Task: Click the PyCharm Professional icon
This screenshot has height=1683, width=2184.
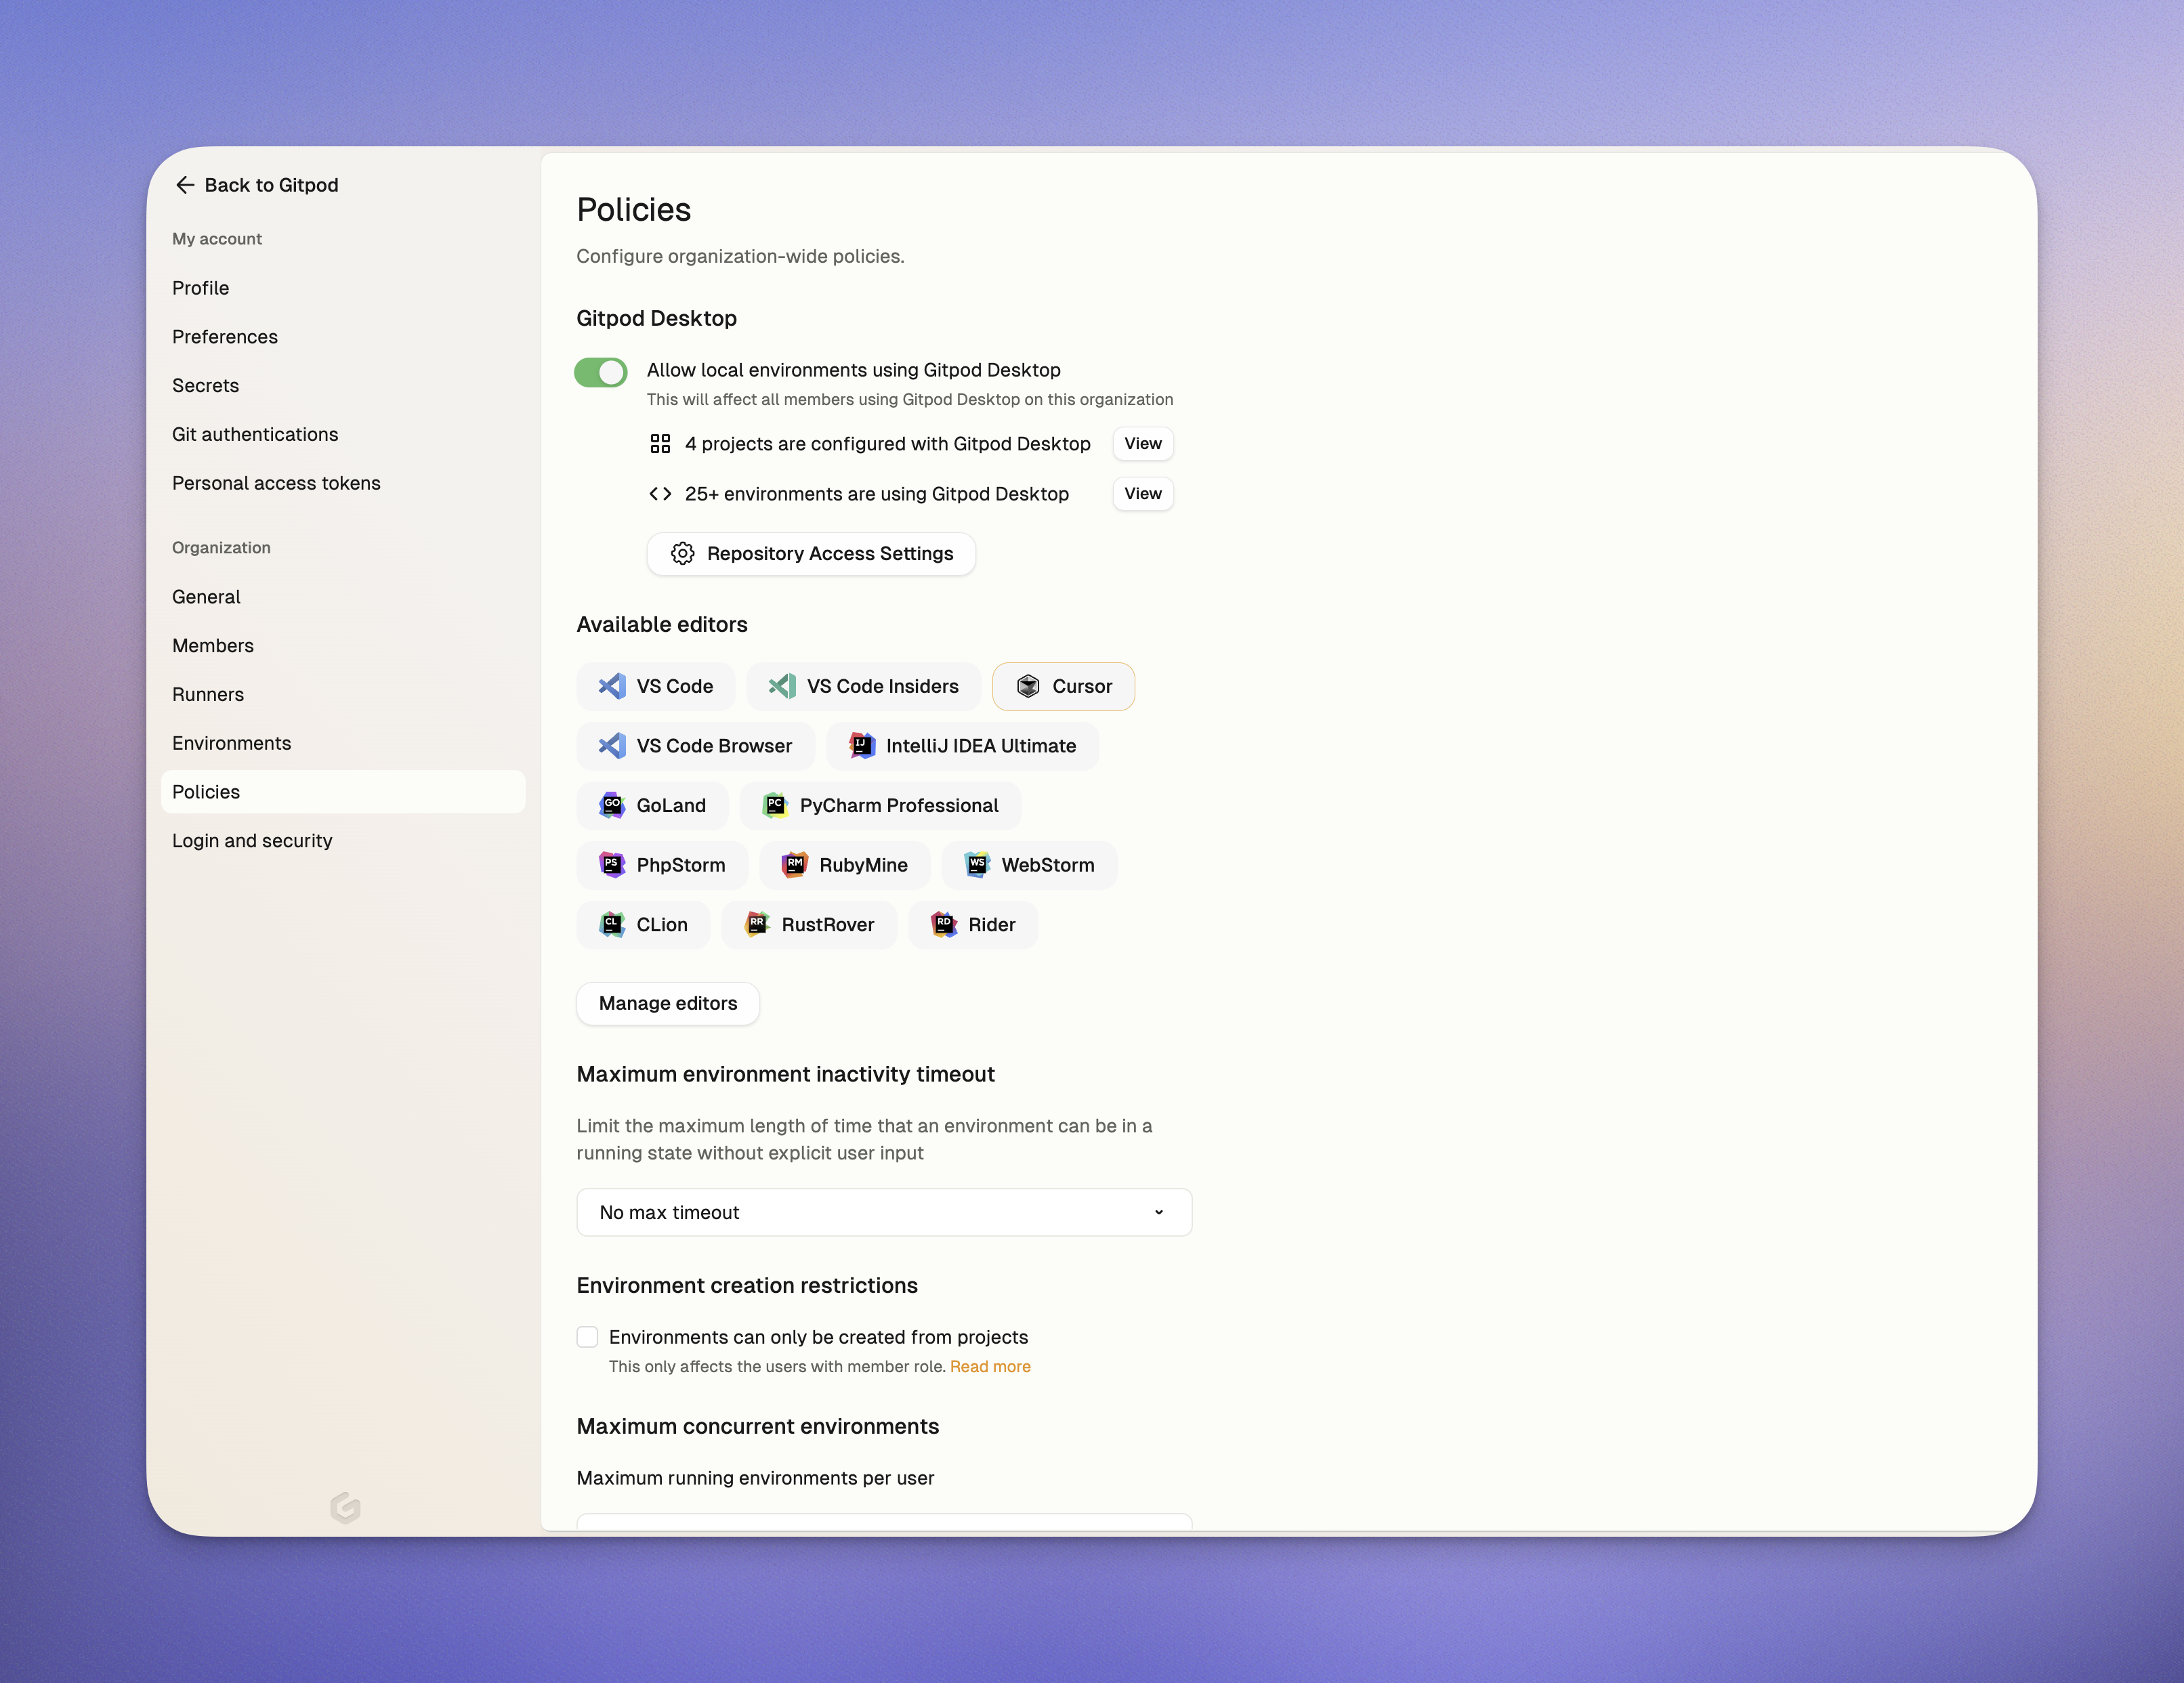Action: pos(775,805)
